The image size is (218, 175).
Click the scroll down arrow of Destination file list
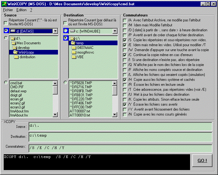point(115,115)
